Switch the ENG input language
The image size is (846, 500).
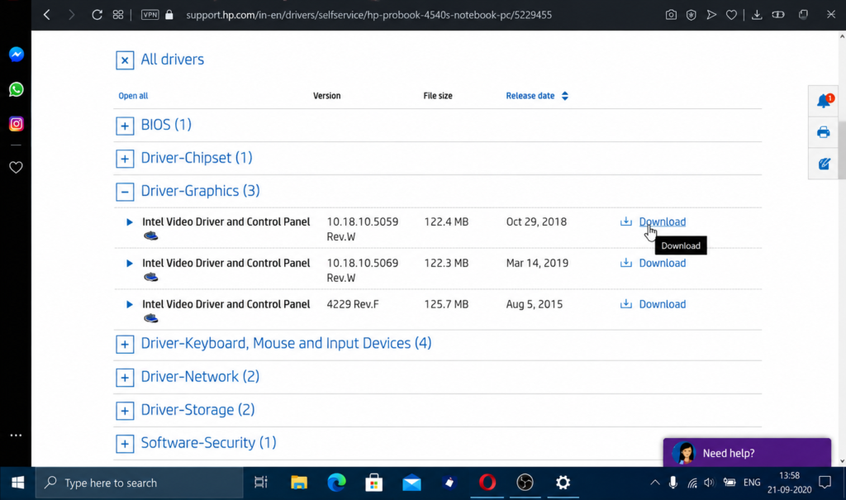[x=752, y=483]
